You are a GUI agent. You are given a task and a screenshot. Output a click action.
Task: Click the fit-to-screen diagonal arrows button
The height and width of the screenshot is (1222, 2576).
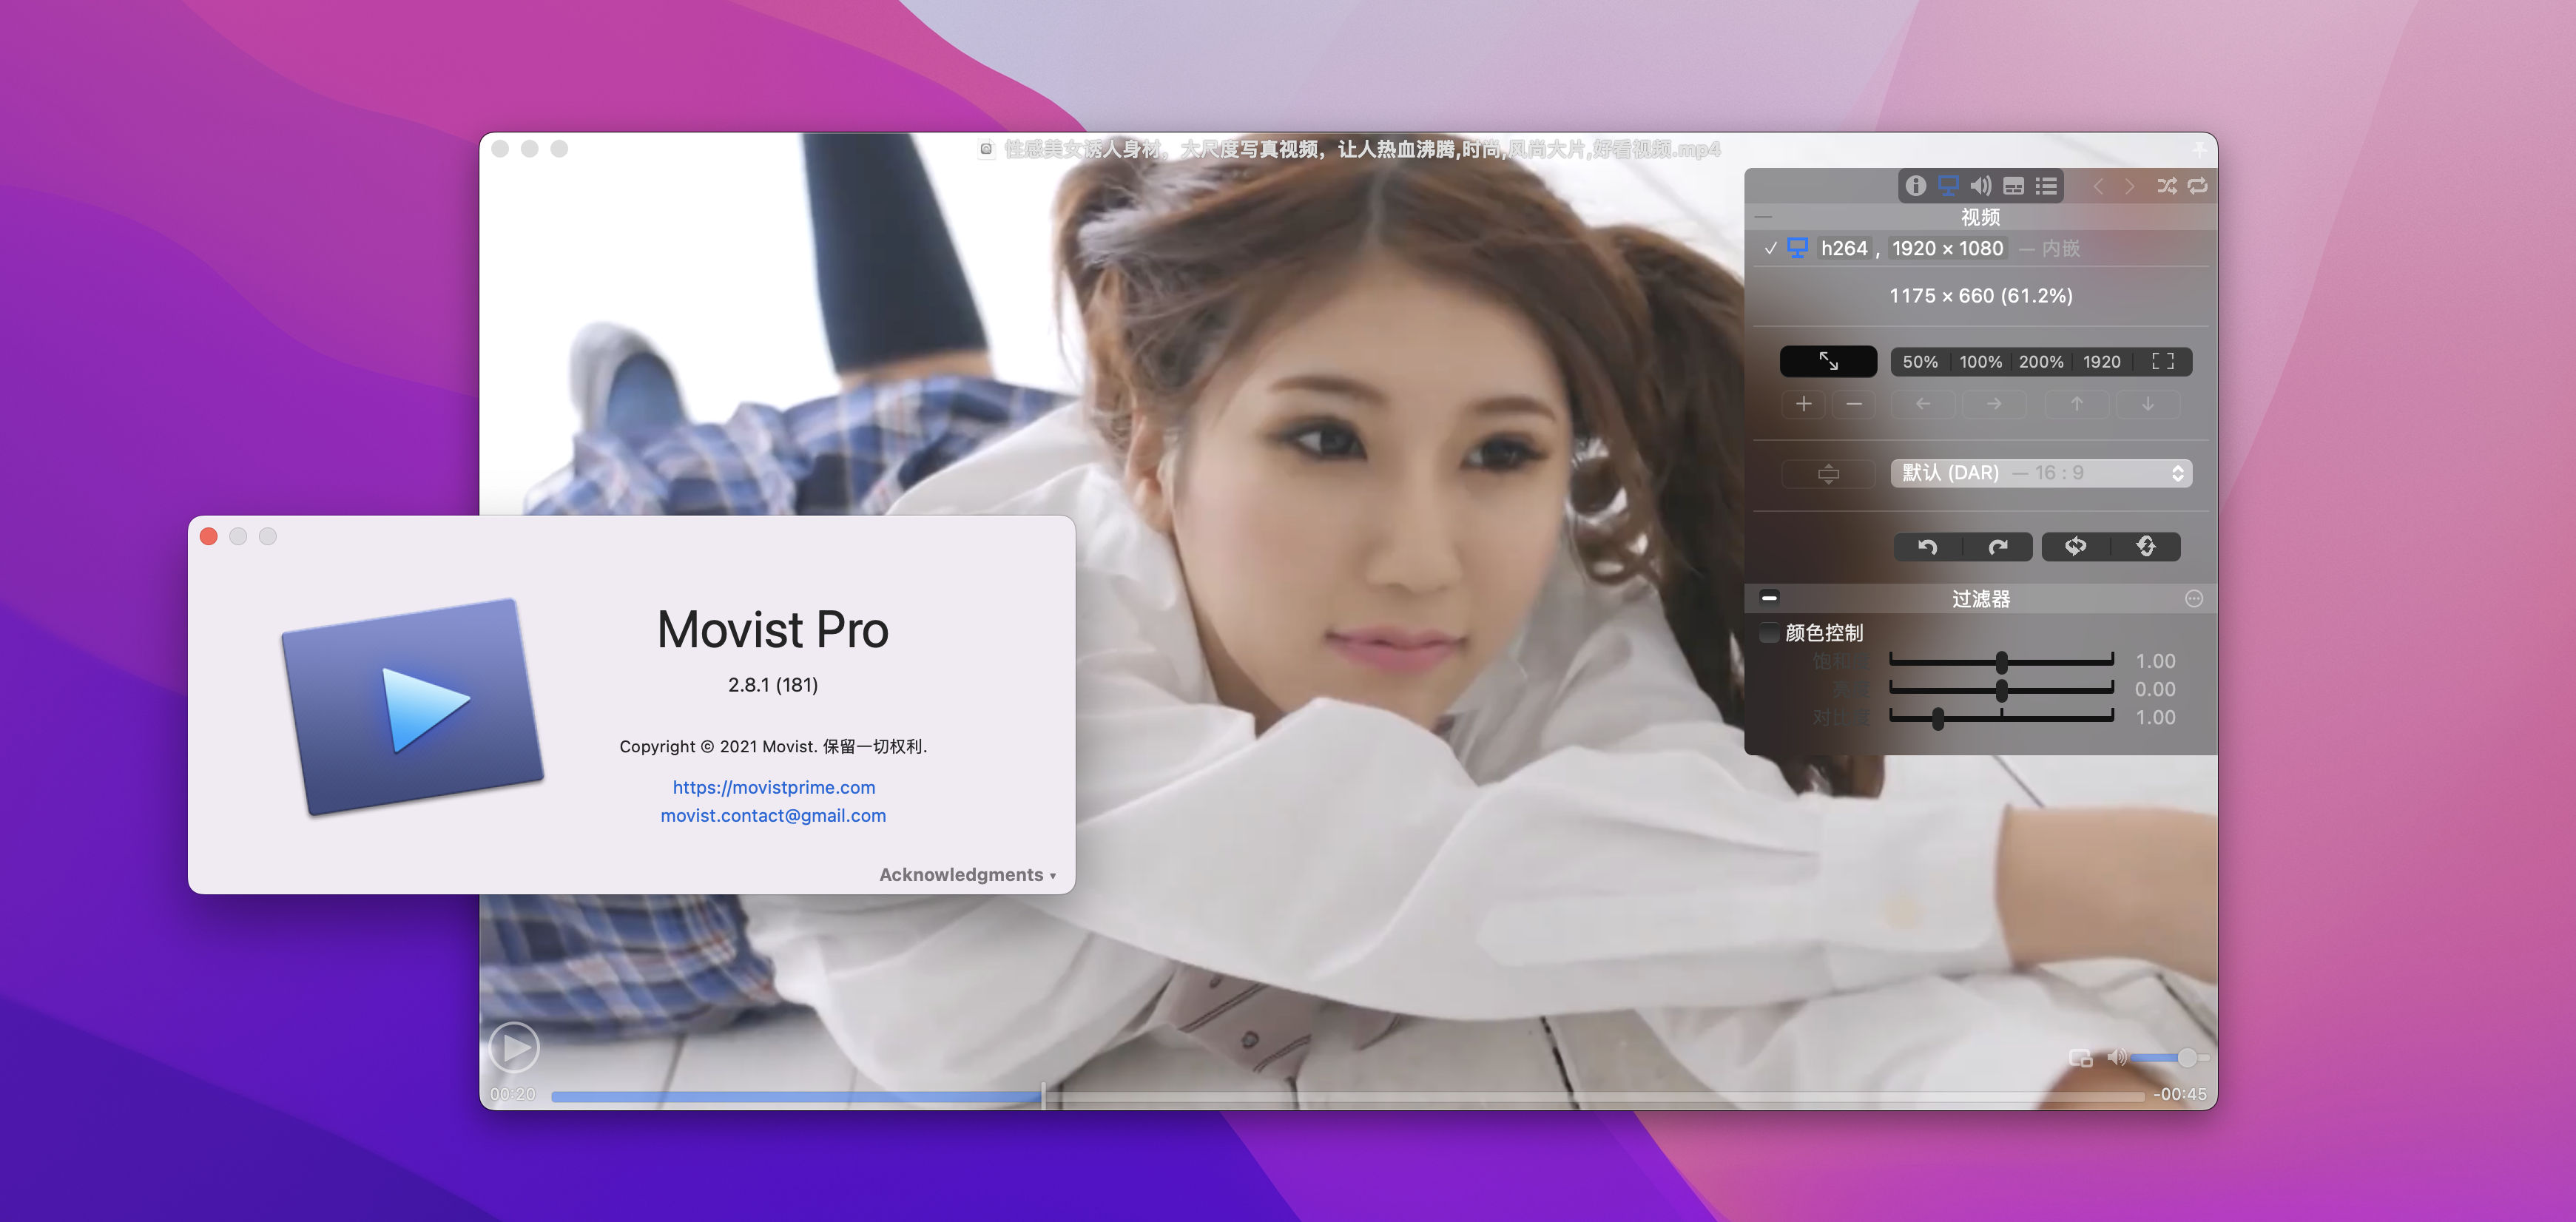1828,361
